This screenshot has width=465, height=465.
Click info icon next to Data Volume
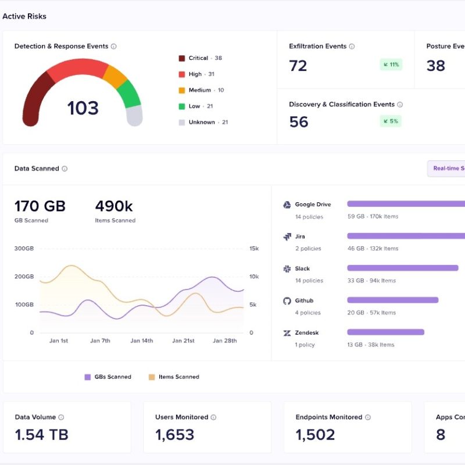pos(61,417)
